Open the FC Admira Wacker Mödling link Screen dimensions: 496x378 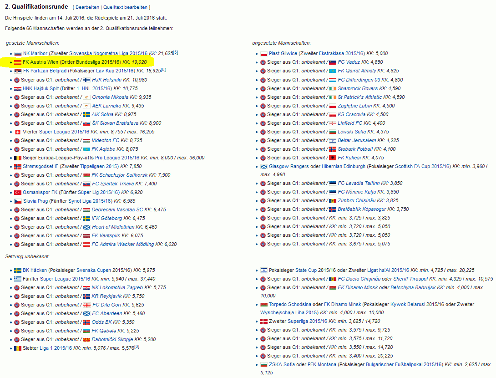pos(123,245)
